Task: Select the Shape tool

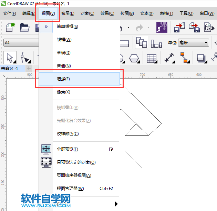Action: point(25,58)
